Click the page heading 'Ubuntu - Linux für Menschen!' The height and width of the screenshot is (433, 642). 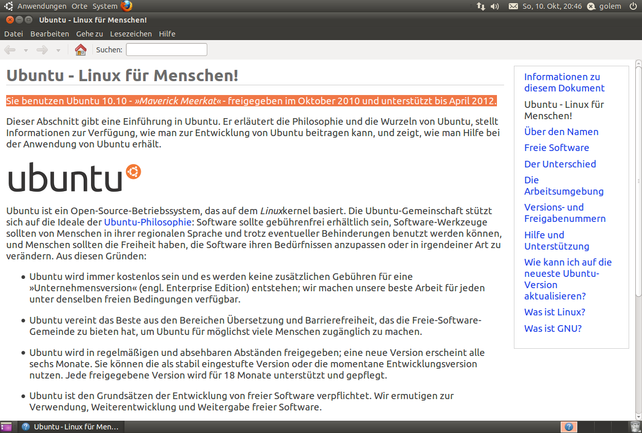[x=122, y=76]
